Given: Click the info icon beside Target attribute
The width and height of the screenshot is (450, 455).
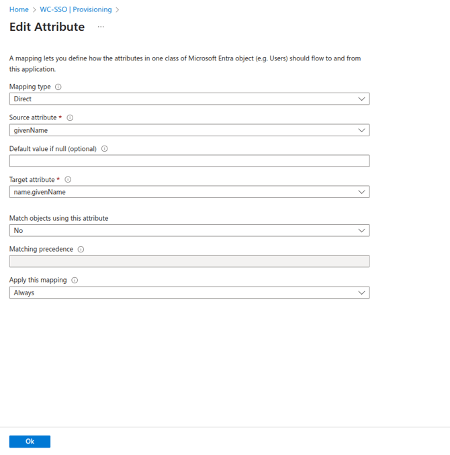Looking at the screenshot, I should click(x=68, y=180).
